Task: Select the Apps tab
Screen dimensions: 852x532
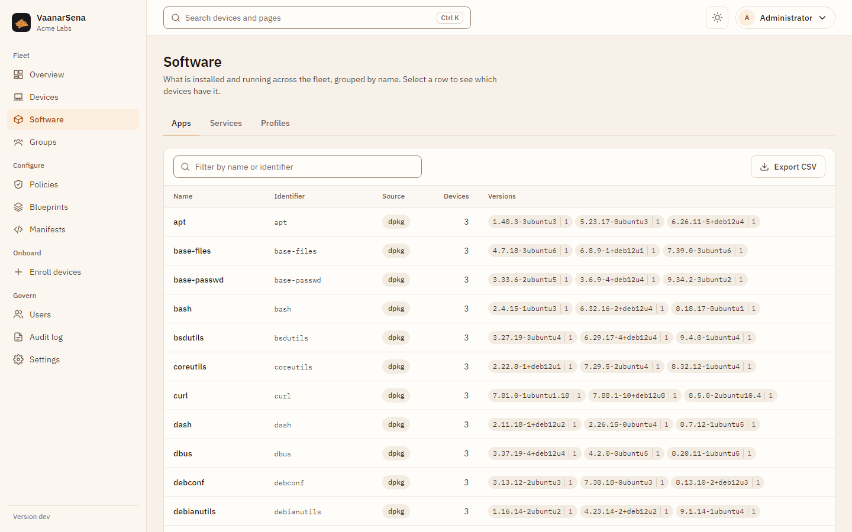Action: 181,123
